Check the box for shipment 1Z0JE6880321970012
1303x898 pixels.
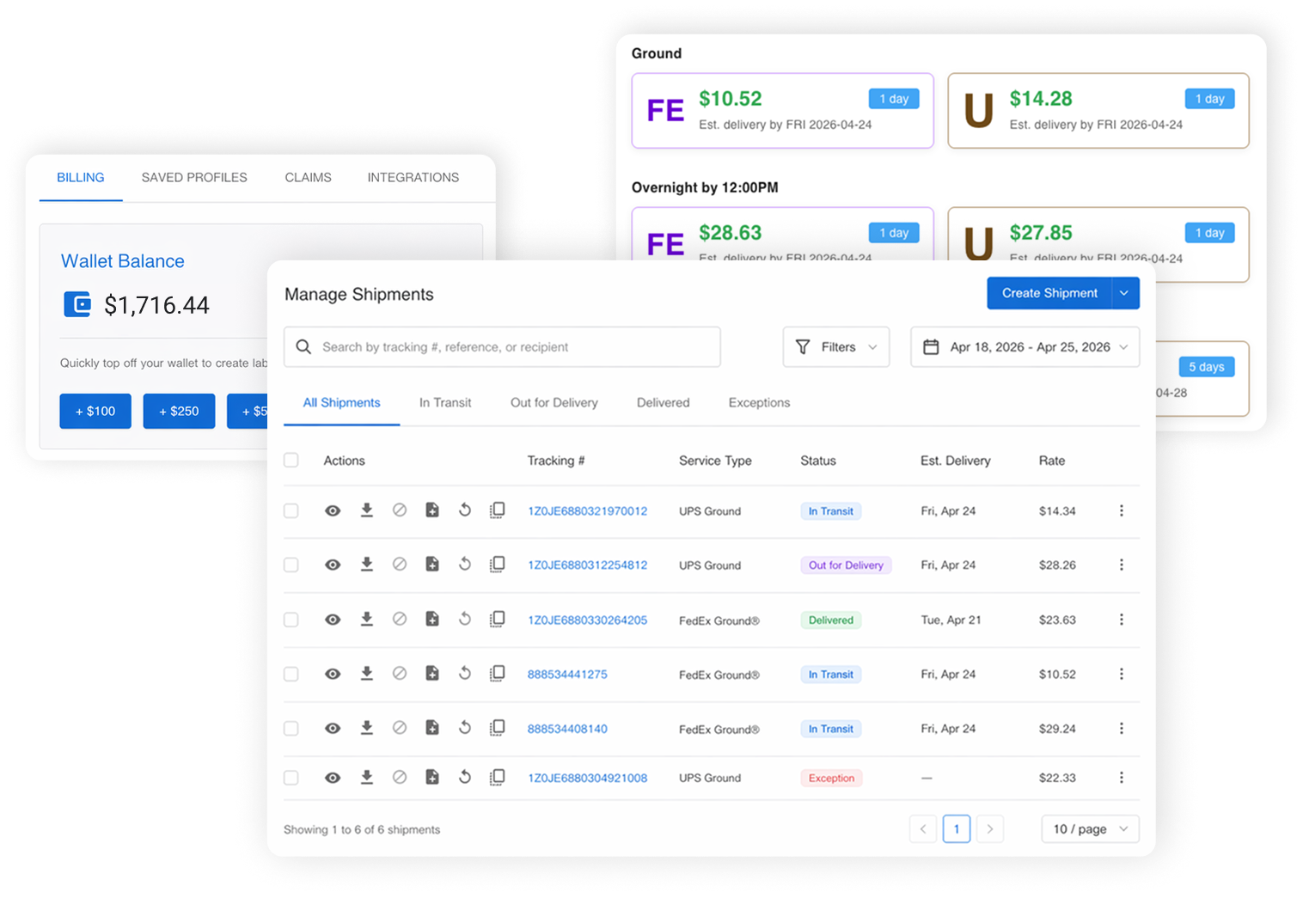[x=291, y=511]
